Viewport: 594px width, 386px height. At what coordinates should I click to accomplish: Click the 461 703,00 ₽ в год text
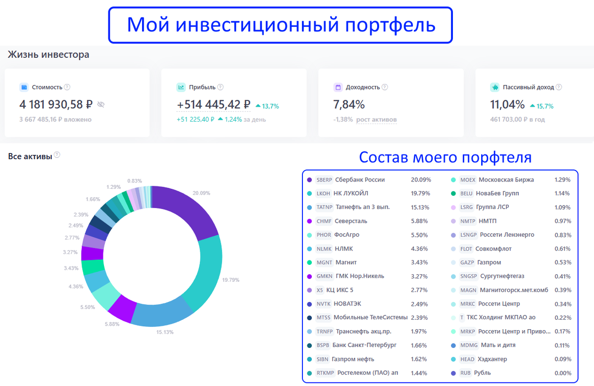(518, 120)
